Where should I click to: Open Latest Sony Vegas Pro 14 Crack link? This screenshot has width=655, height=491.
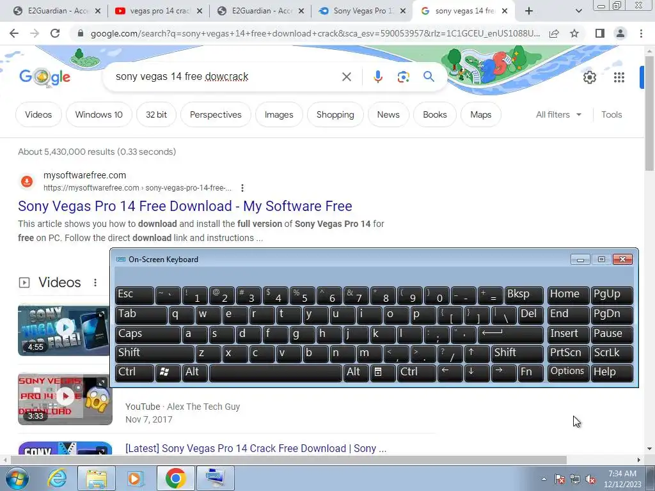256,448
